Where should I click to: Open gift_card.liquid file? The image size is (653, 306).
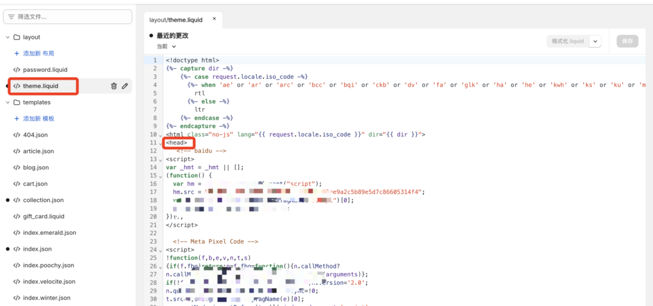pyautogui.click(x=44, y=216)
